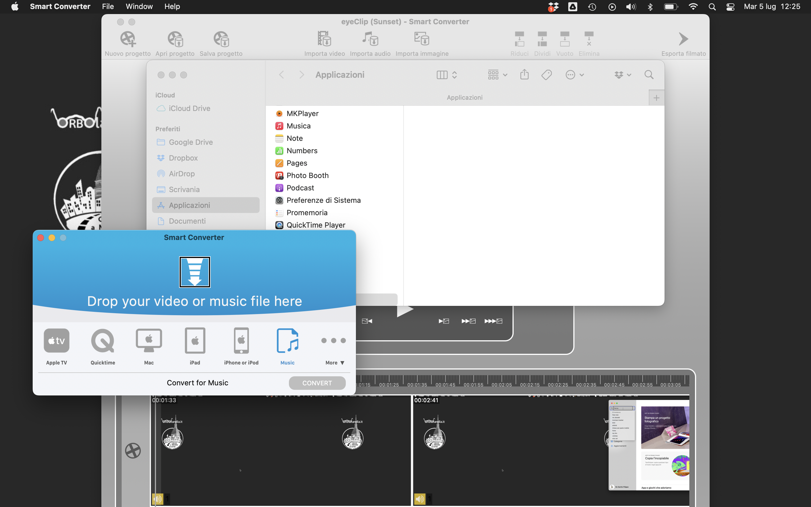Screen dimensions: 811x507
Task: Click the film reel icon beside timeline
Action: [133, 450]
